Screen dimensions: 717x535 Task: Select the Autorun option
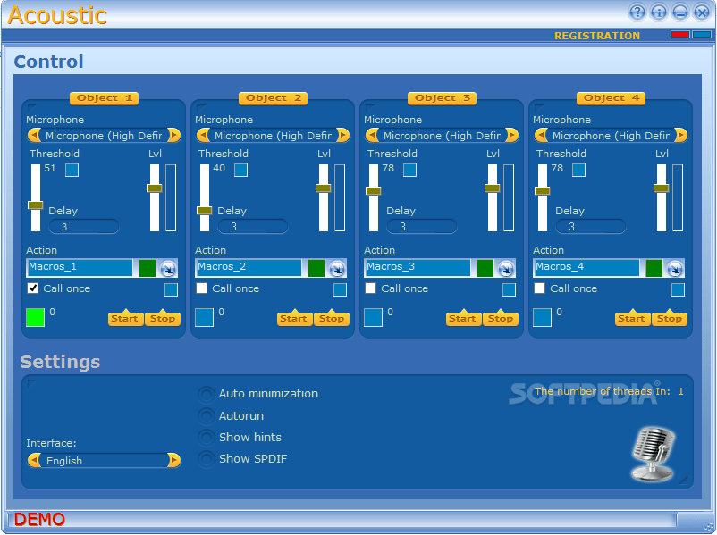(x=206, y=415)
